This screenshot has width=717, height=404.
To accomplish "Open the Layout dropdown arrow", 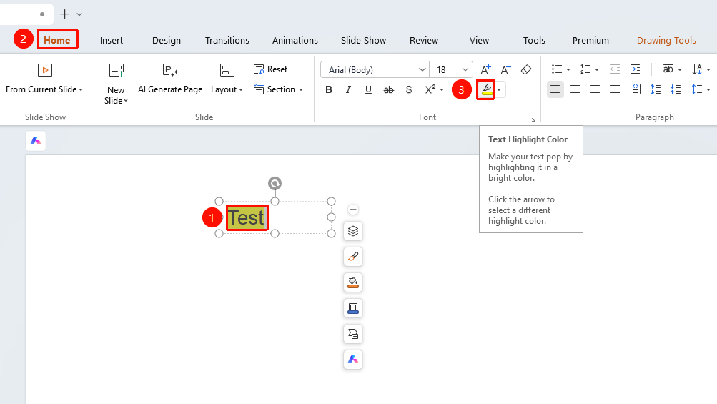I will [241, 90].
